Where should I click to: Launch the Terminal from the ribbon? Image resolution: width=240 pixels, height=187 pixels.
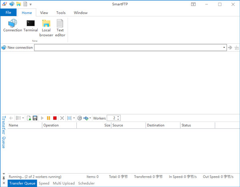tap(31, 26)
